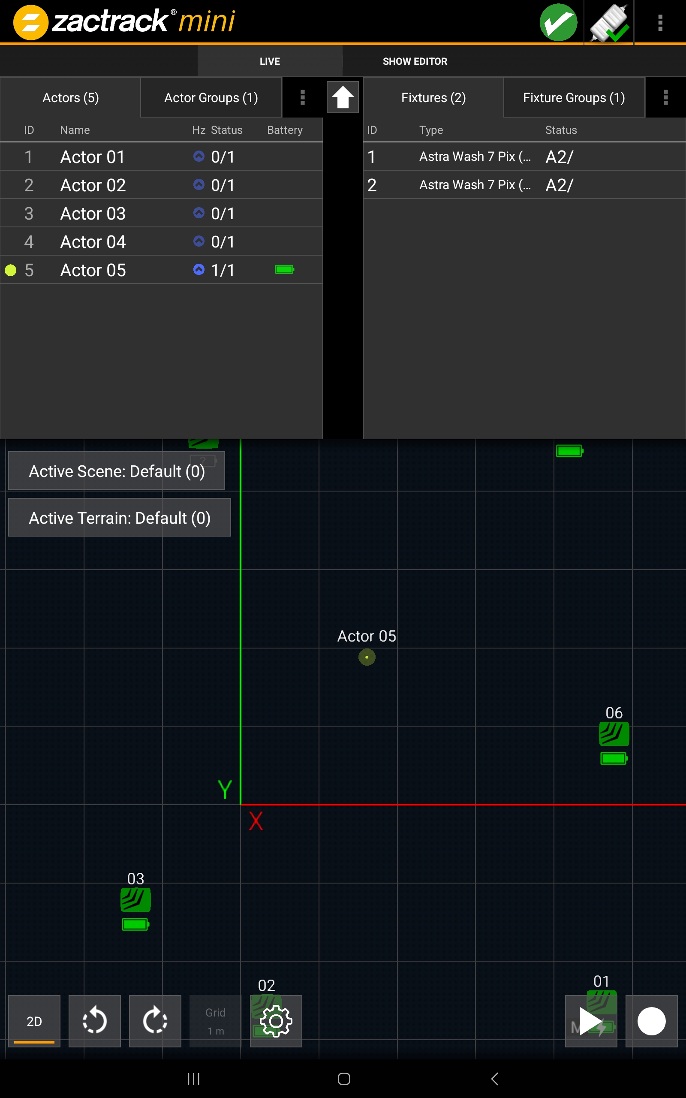Rotate the map view counterclockwise

94,1021
